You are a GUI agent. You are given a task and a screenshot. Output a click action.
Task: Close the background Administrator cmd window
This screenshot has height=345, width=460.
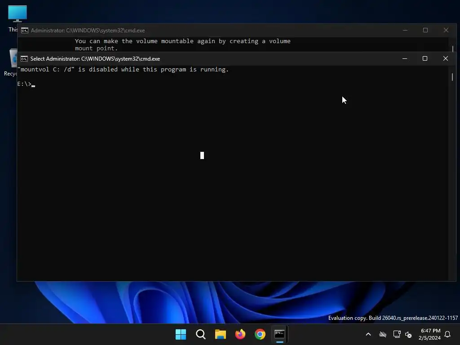point(446,30)
